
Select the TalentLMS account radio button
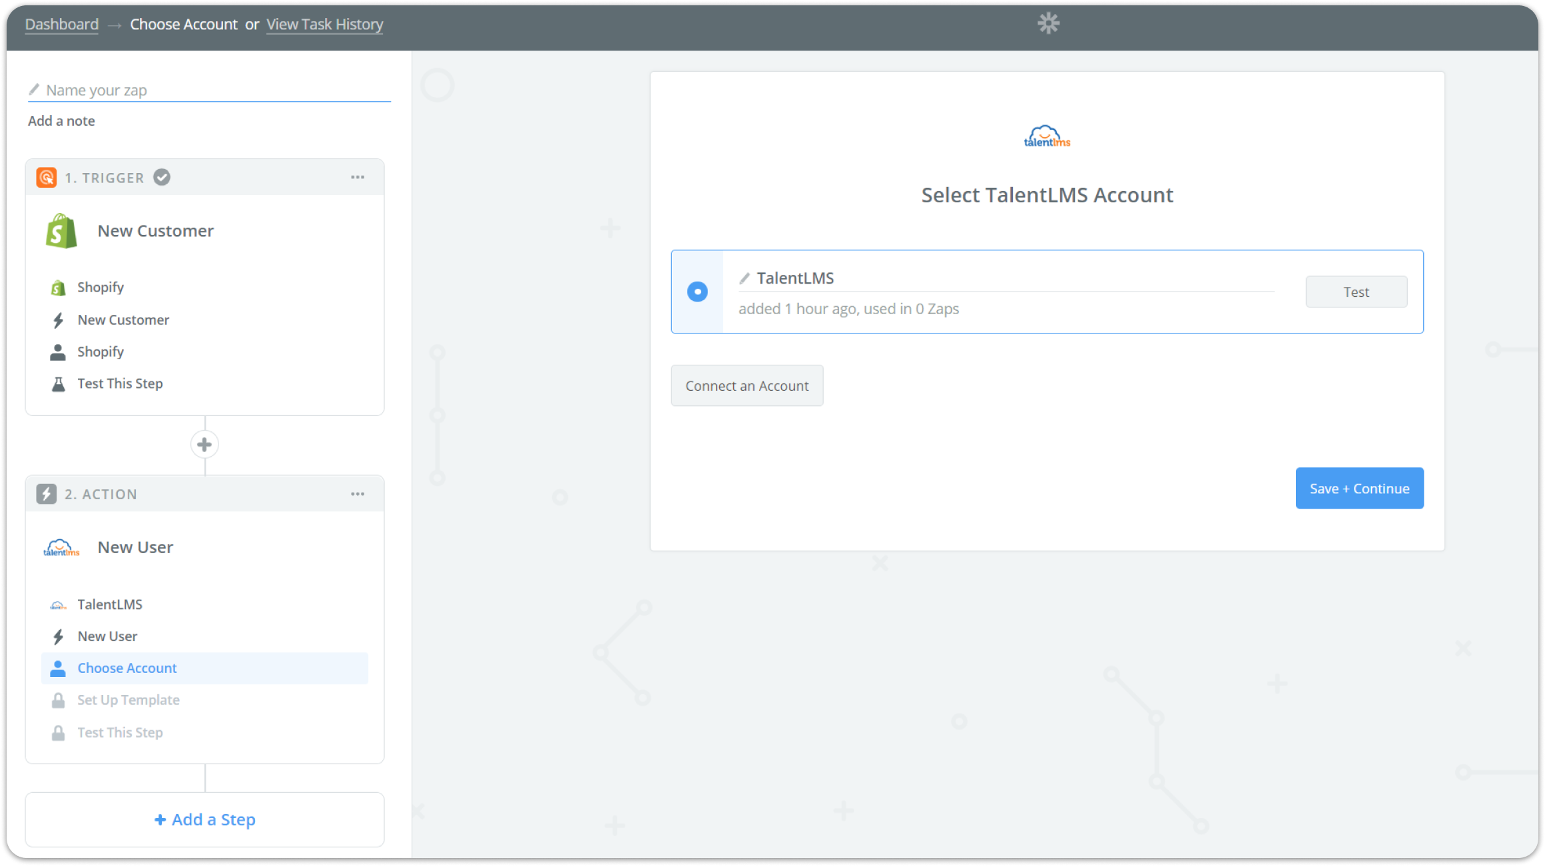click(x=697, y=292)
